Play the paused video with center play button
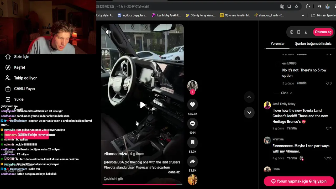 (142, 105)
